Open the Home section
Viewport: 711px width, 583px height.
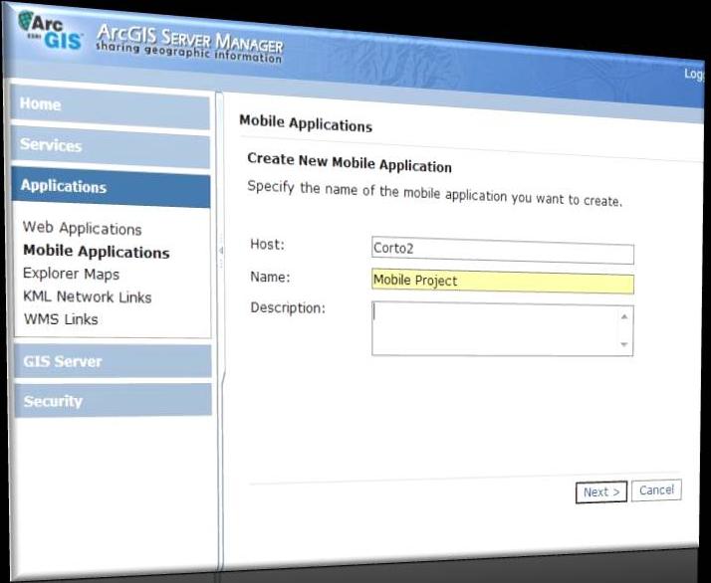click(111, 106)
